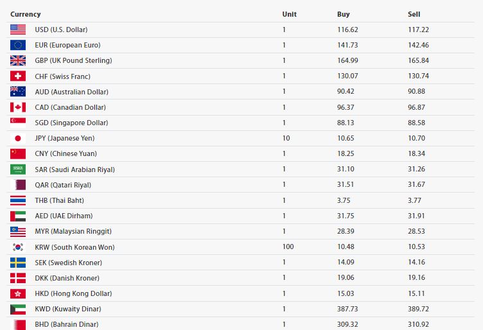Select the South Korean flag icon
The width and height of the screenshot is (483, 330).
coord(18,247)
